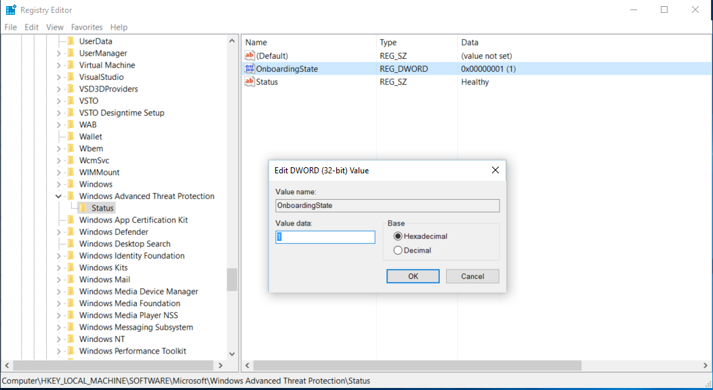
Task: Close the Edit DWORD dialog with X
Action: coord(495,170)
